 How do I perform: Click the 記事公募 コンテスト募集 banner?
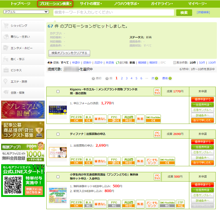pos(23,130)
